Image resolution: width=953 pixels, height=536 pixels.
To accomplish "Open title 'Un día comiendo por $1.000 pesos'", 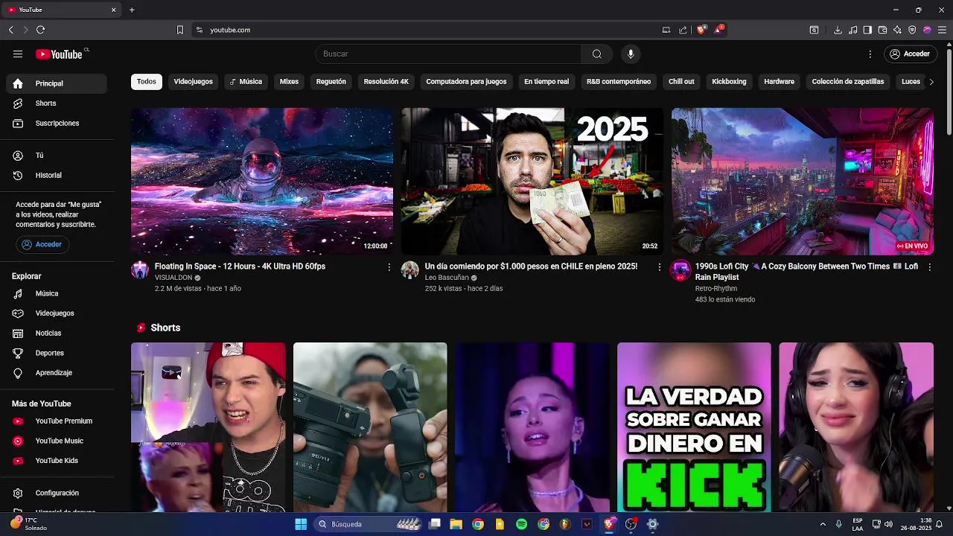I will (531, 267).
